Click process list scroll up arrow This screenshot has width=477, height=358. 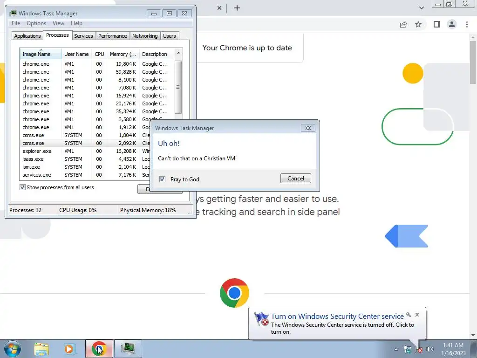click(178, 53)
